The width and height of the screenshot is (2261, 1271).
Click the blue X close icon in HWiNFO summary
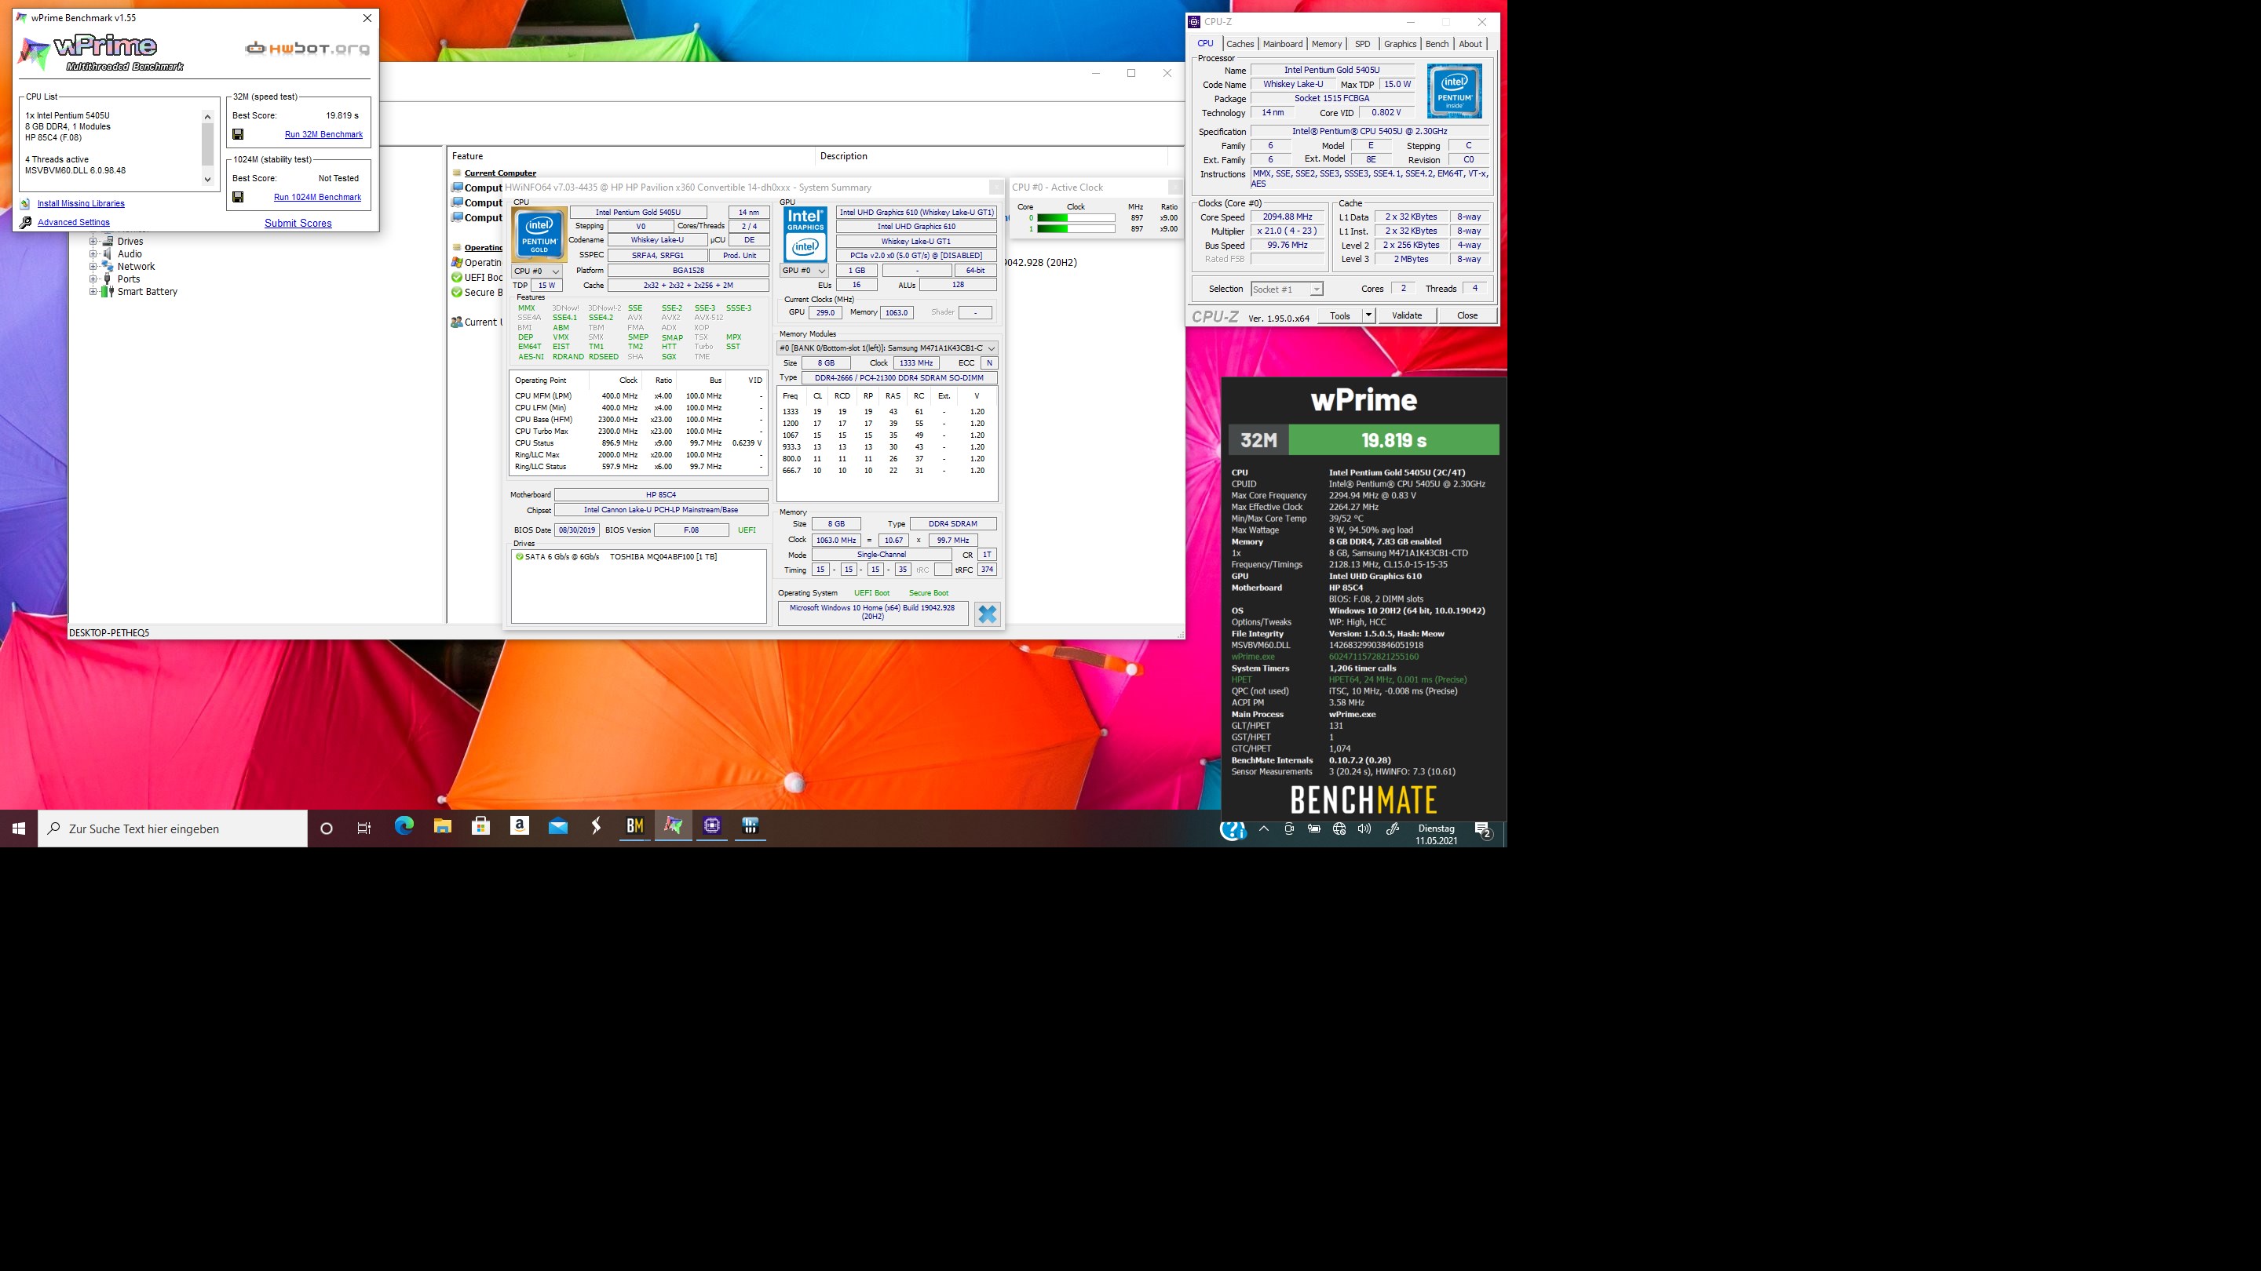pyautogui.click(x=988, y=614)
